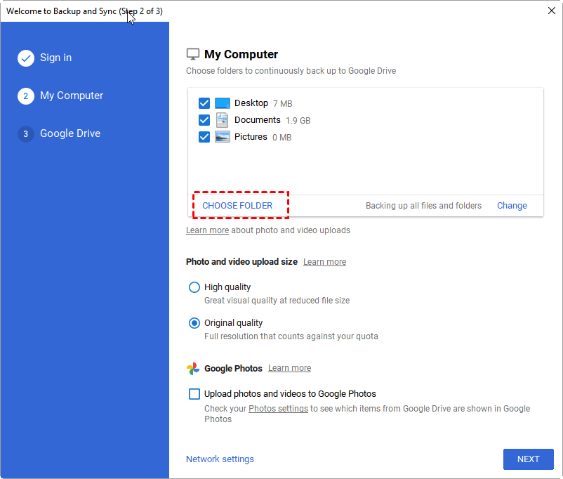Enable Upload photos and videos to Google Photos
Image resolution: width=563 pixels, height=479 pixels.
(194, 394)
